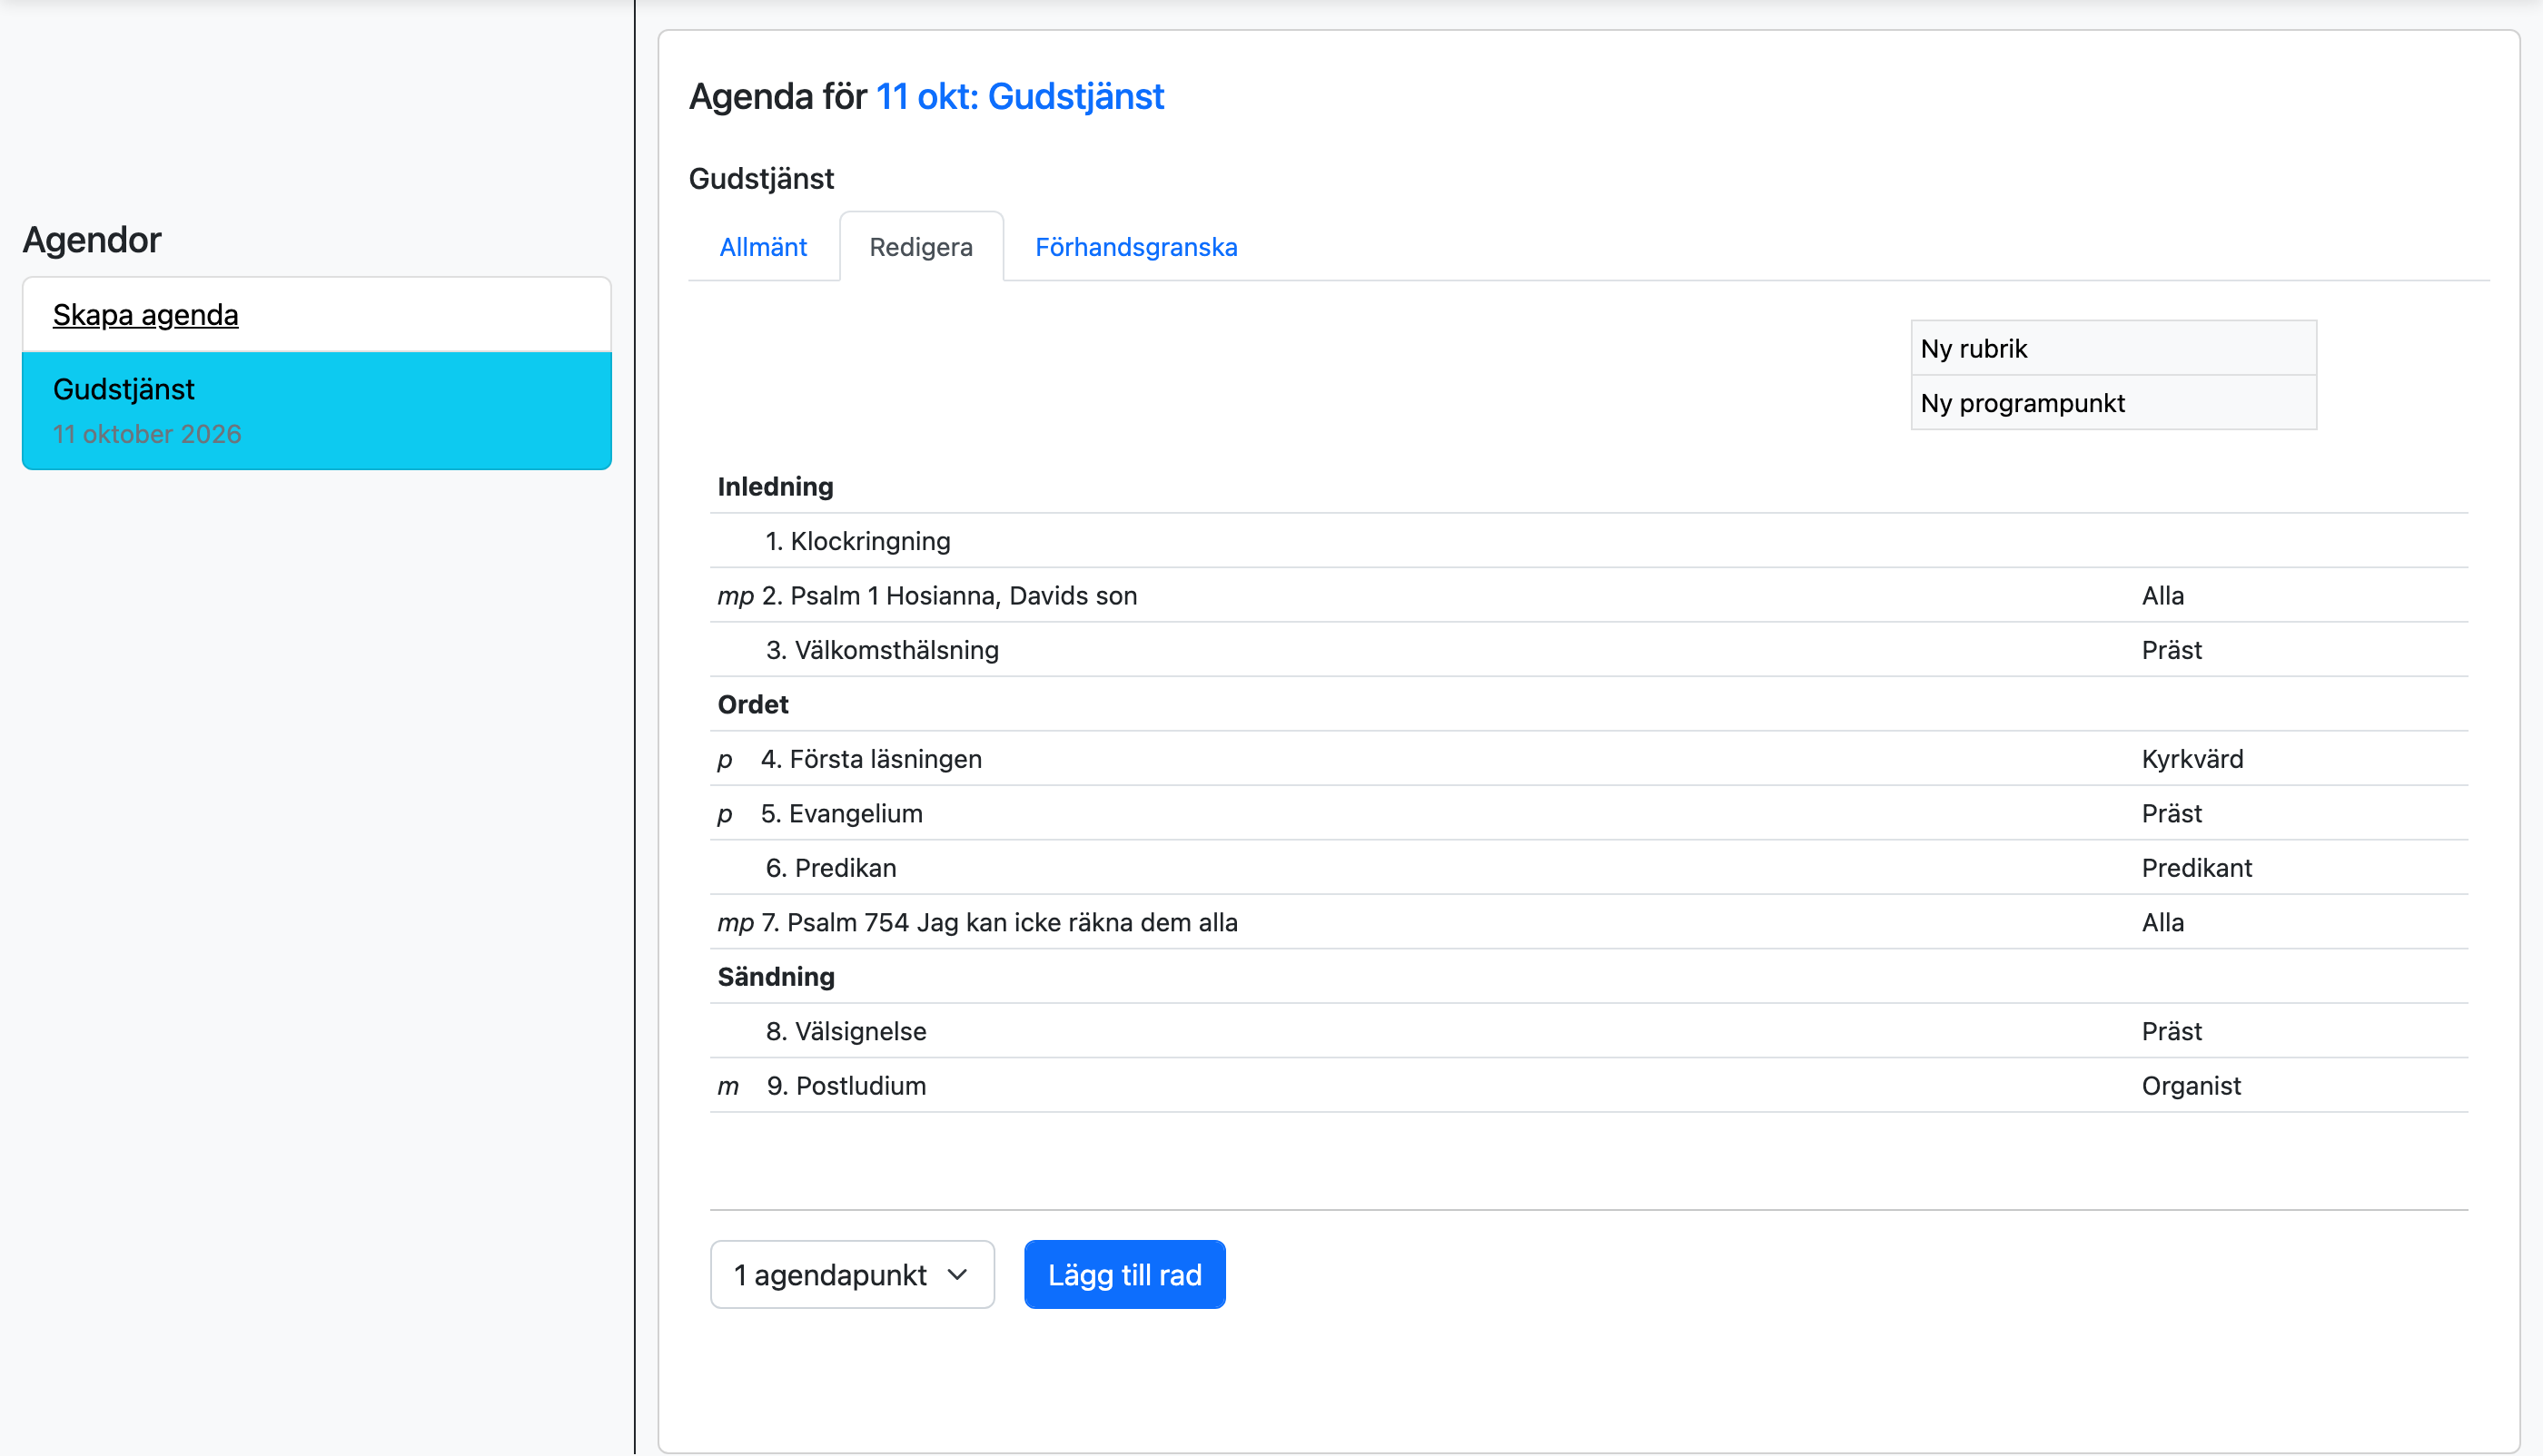Click the mp marker on Psalm 1 row
Image resolution: width=2543 pixels, height=1456 pixels.
pyautogui.click(x=736, y=597)
